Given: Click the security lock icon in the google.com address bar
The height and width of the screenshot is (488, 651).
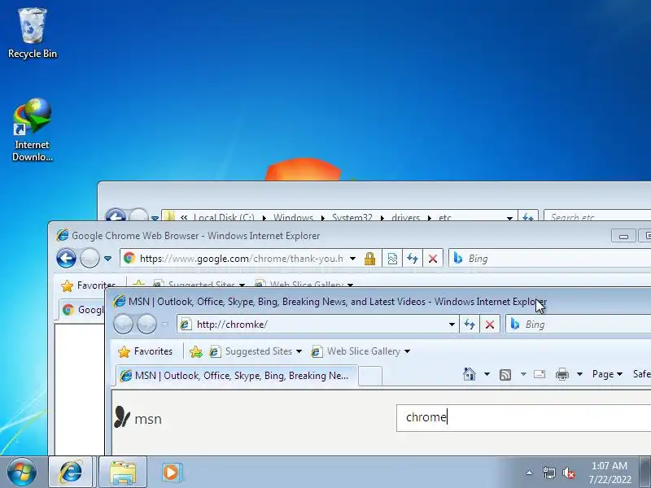Looking at the screenshot, I should 369,259.
